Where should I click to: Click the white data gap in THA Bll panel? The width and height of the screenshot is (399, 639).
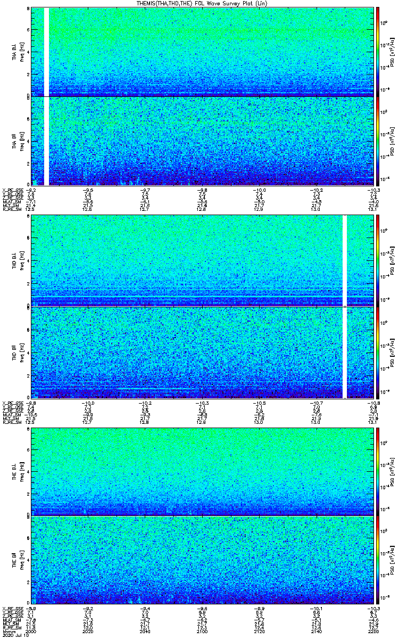46,141
